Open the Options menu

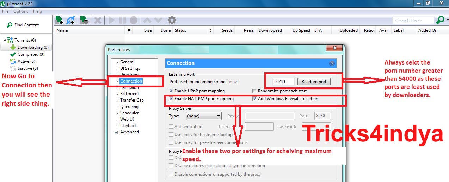[x=21, y=11]
